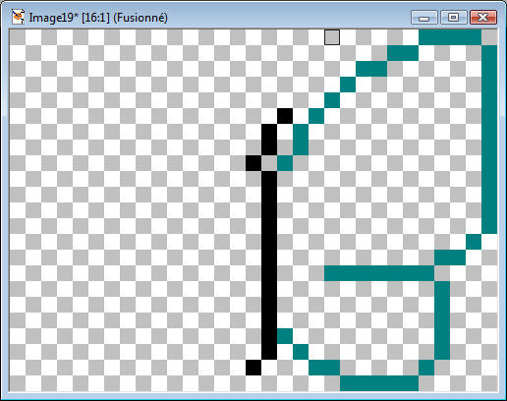This screenshot has width=507, height=401.
Task: Click the Image19 document icon in title bar
Action: (18, 17)
